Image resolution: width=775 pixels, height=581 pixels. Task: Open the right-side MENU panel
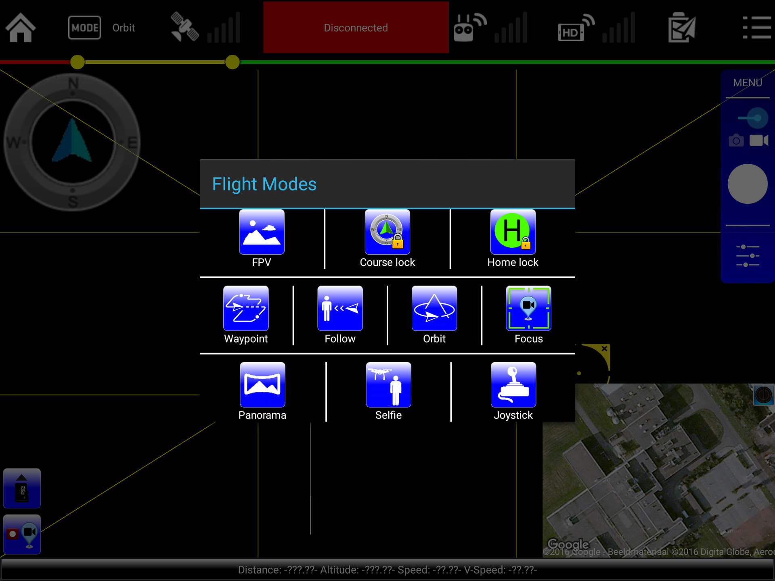pos(747,83)
